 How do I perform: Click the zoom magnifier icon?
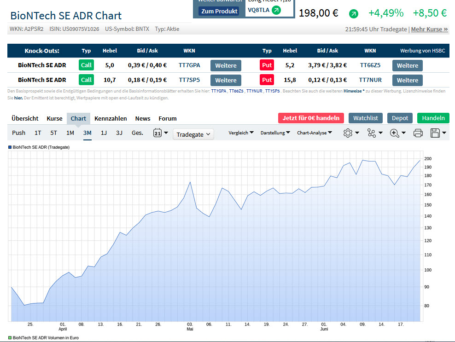pos(394,133)
